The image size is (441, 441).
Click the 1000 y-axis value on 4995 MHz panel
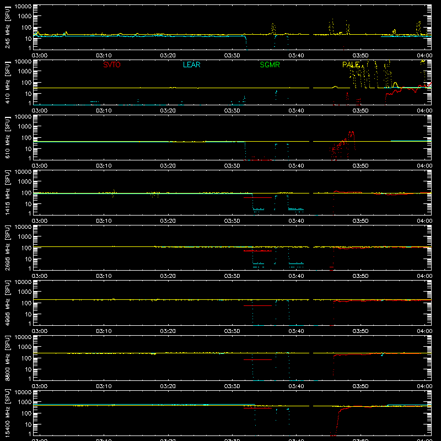coord(25,292)
